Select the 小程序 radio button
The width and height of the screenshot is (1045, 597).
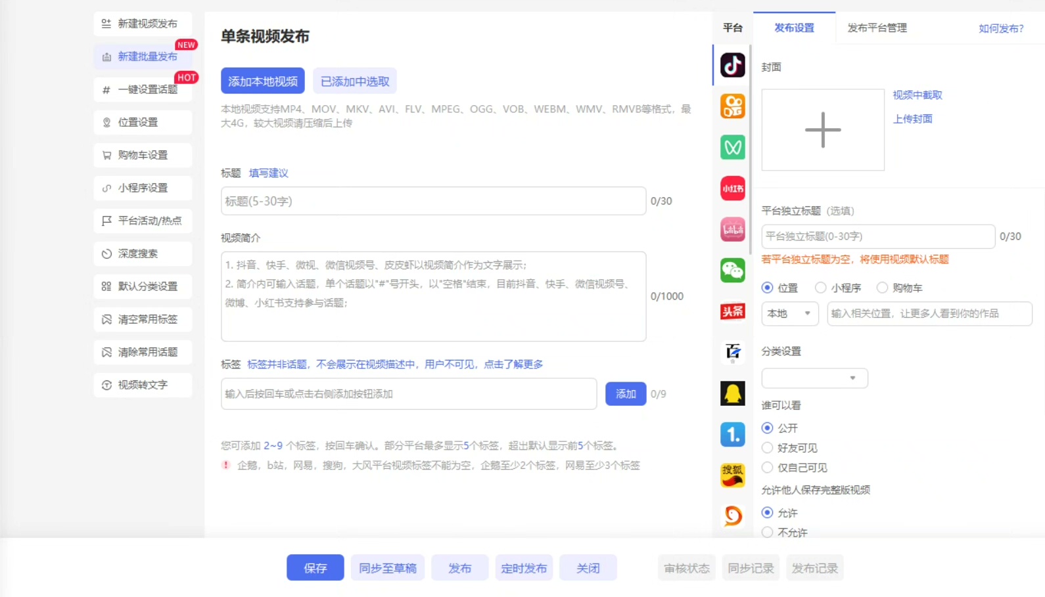(821, 288)
